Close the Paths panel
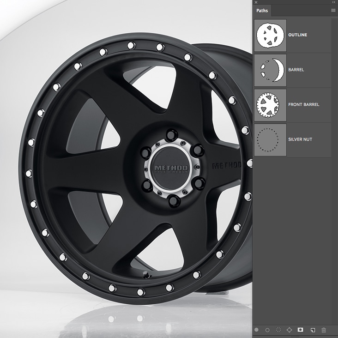Viewport: 338px width, 338px height. tap(256, 2)
